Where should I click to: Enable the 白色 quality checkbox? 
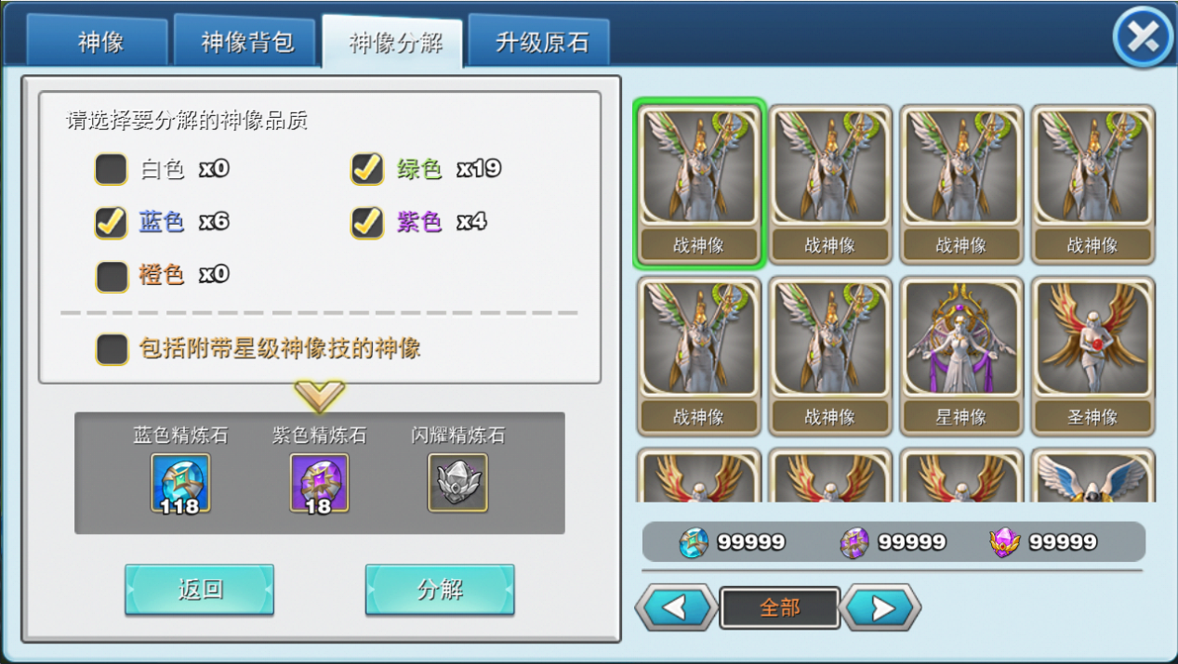click(112, 169)
